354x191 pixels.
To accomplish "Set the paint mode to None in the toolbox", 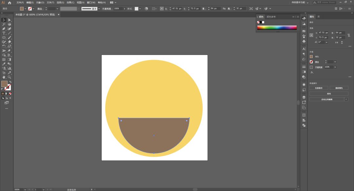I will click(x=10, y=93).
